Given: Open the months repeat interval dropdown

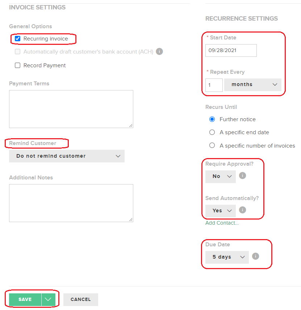Looking at the screenshot, I should (253, 85).
